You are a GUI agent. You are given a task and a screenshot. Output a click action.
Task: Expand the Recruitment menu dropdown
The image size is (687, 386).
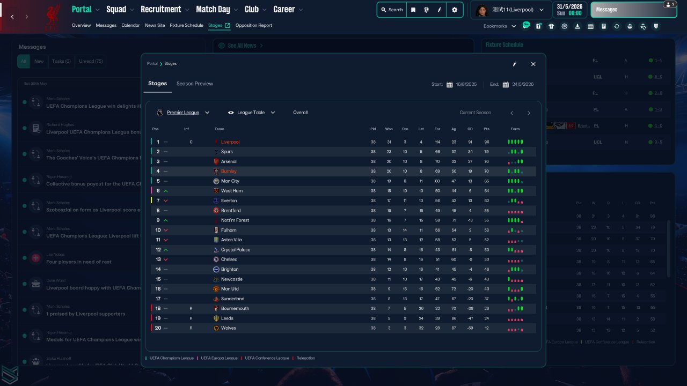point(187,10)
